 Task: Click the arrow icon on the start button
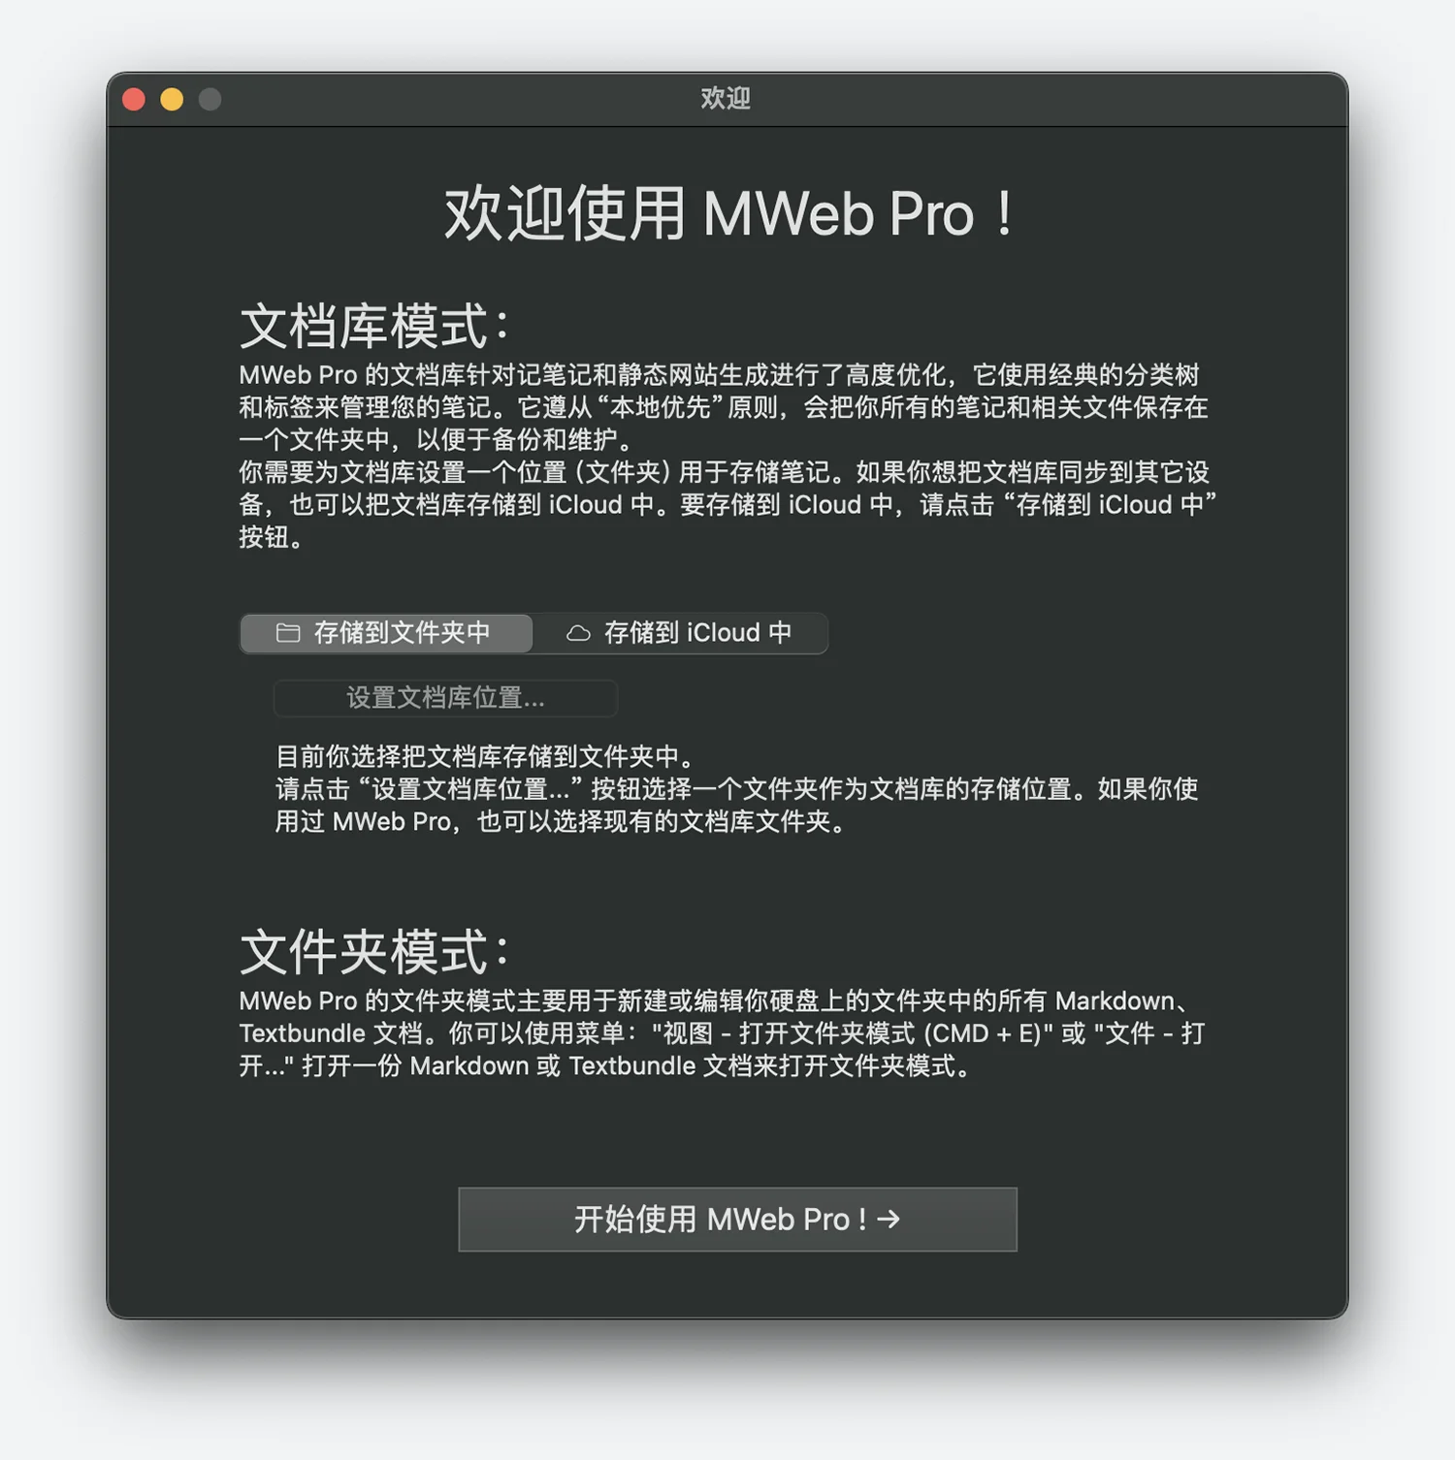(x=889, y=1219)
